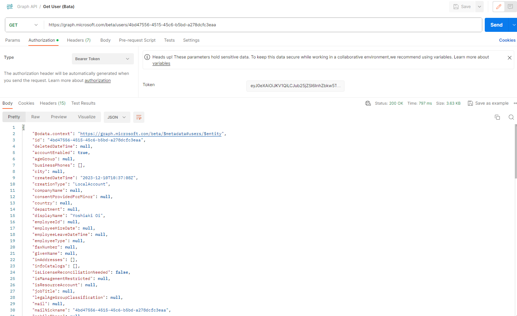Open the response Headers (15) tab
Screen dimensions: 517x316
tap(53, 103)
